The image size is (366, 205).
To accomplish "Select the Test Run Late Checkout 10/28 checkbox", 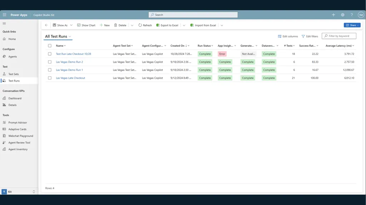I will pyautogui.click(x=50, y=54).
